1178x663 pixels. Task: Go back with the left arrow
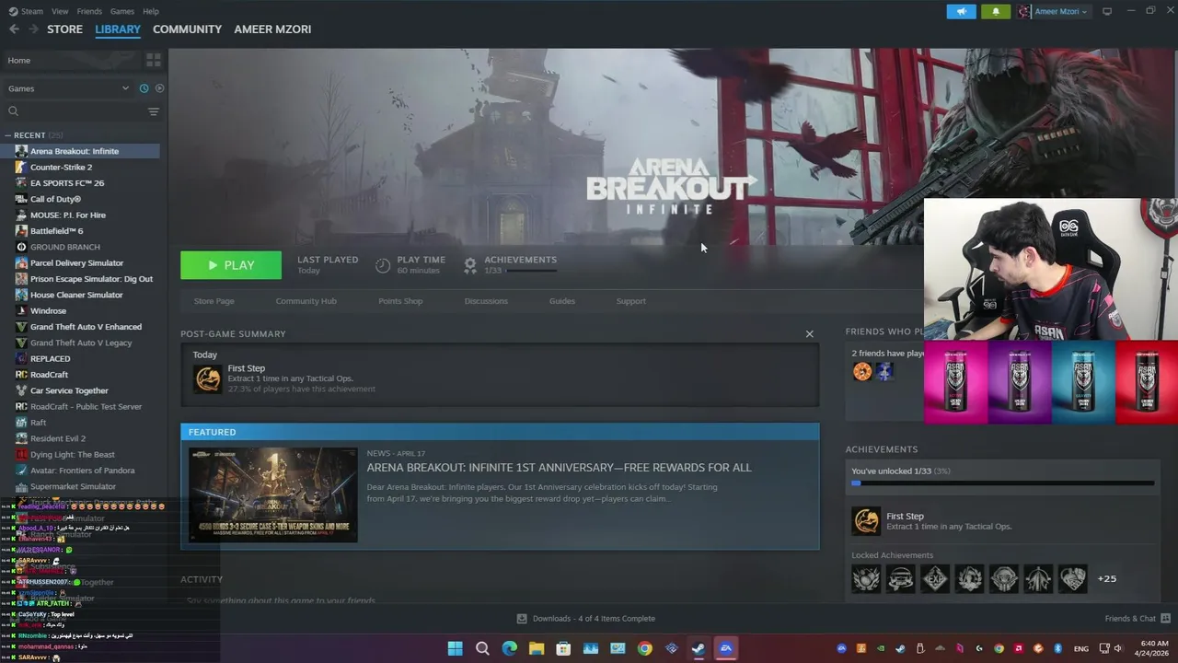click(x=14, y=29)
